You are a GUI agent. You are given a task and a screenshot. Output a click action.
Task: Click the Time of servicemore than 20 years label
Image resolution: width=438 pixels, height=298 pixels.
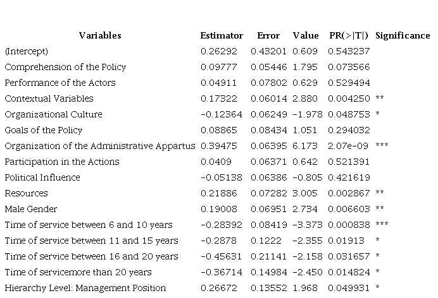pos(78,272)
